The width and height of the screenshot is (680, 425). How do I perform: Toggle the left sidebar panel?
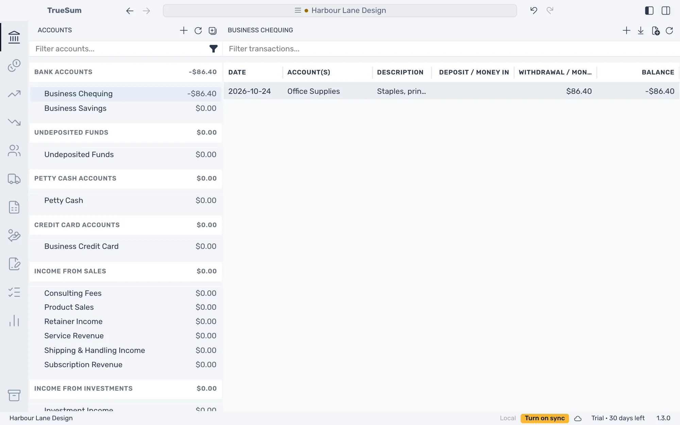point(649,11)
